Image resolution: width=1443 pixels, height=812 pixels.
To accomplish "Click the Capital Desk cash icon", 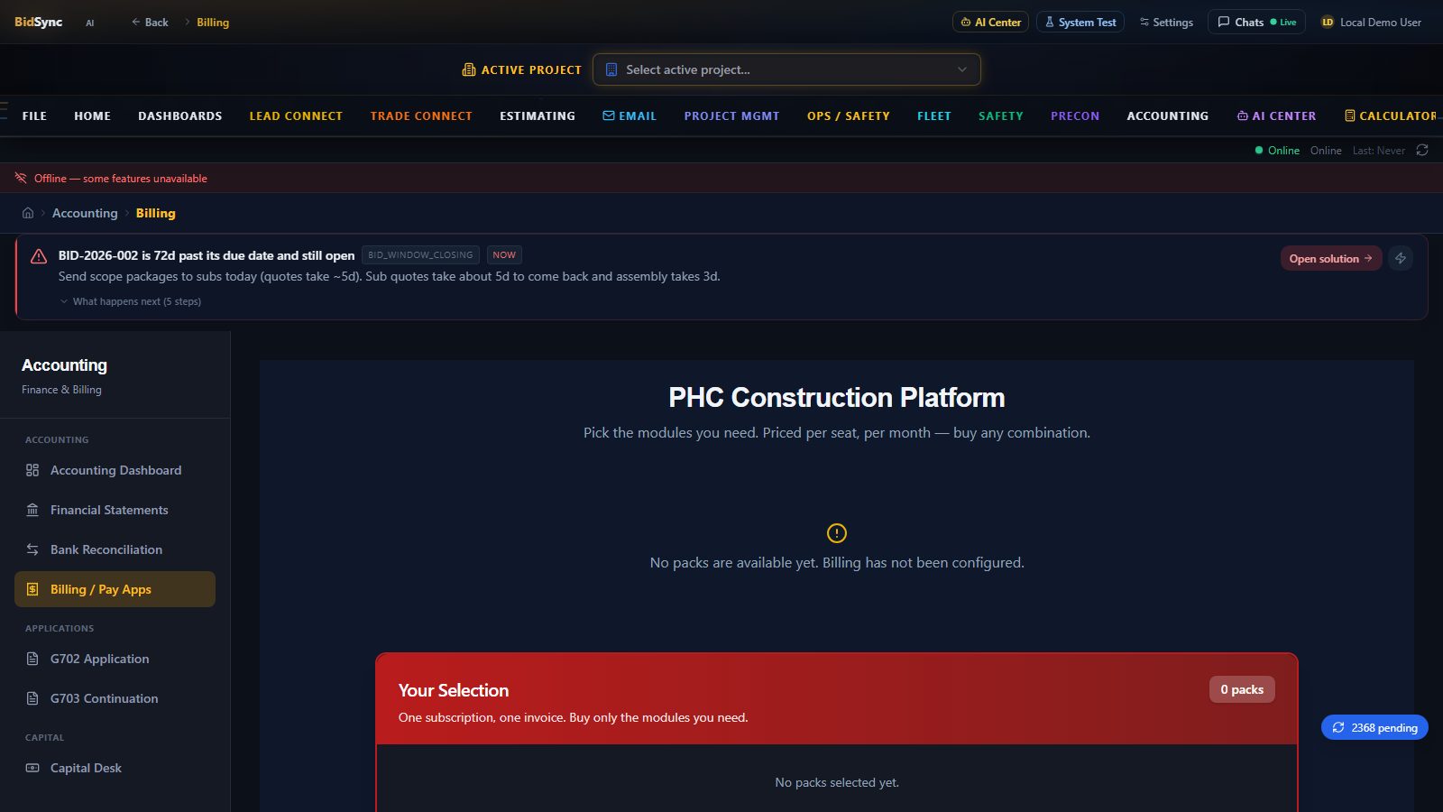I will (x=32, y=768).
